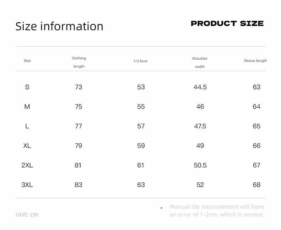
Task: Select the Sleeve length column header
Action: [x=255, y=60]
